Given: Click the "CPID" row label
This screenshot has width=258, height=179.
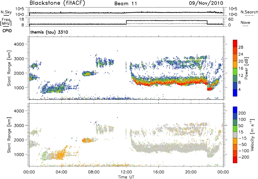Looking at the screenshot, I should pos(7,31).
